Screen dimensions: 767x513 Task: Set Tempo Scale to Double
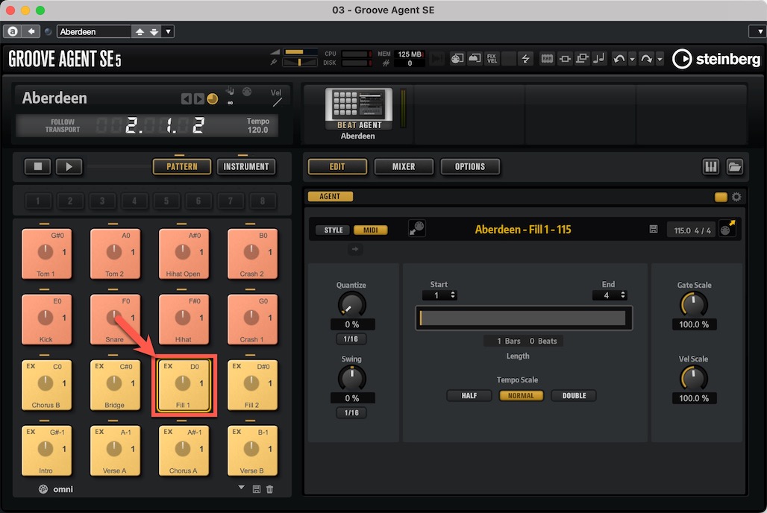574,396
